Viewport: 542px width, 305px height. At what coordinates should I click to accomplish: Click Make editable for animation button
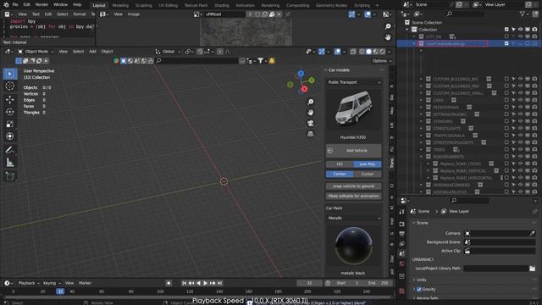pos(354,196)
